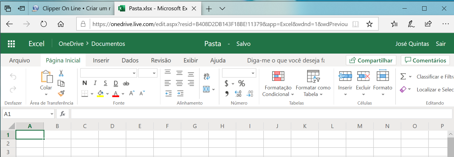This screenshot has height=157, width=454.
Task: Open the Documentos breadcrumb link
Action: click(108, 44)
